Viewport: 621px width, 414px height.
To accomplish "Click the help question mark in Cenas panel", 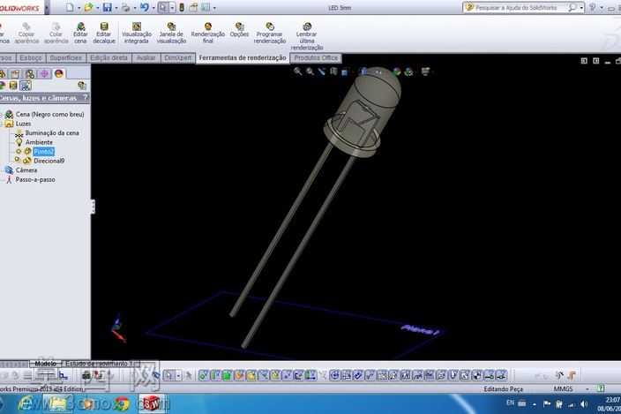I will tap(85, 97).
